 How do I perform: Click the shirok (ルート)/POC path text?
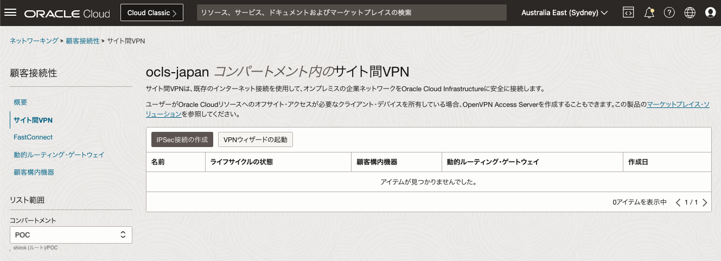[x=35, y=248]
